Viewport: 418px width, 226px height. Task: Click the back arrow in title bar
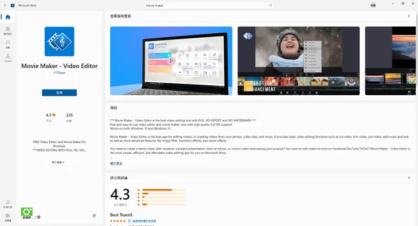point(5,5)
